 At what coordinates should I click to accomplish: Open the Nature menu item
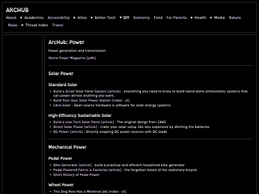coord(235,18)
